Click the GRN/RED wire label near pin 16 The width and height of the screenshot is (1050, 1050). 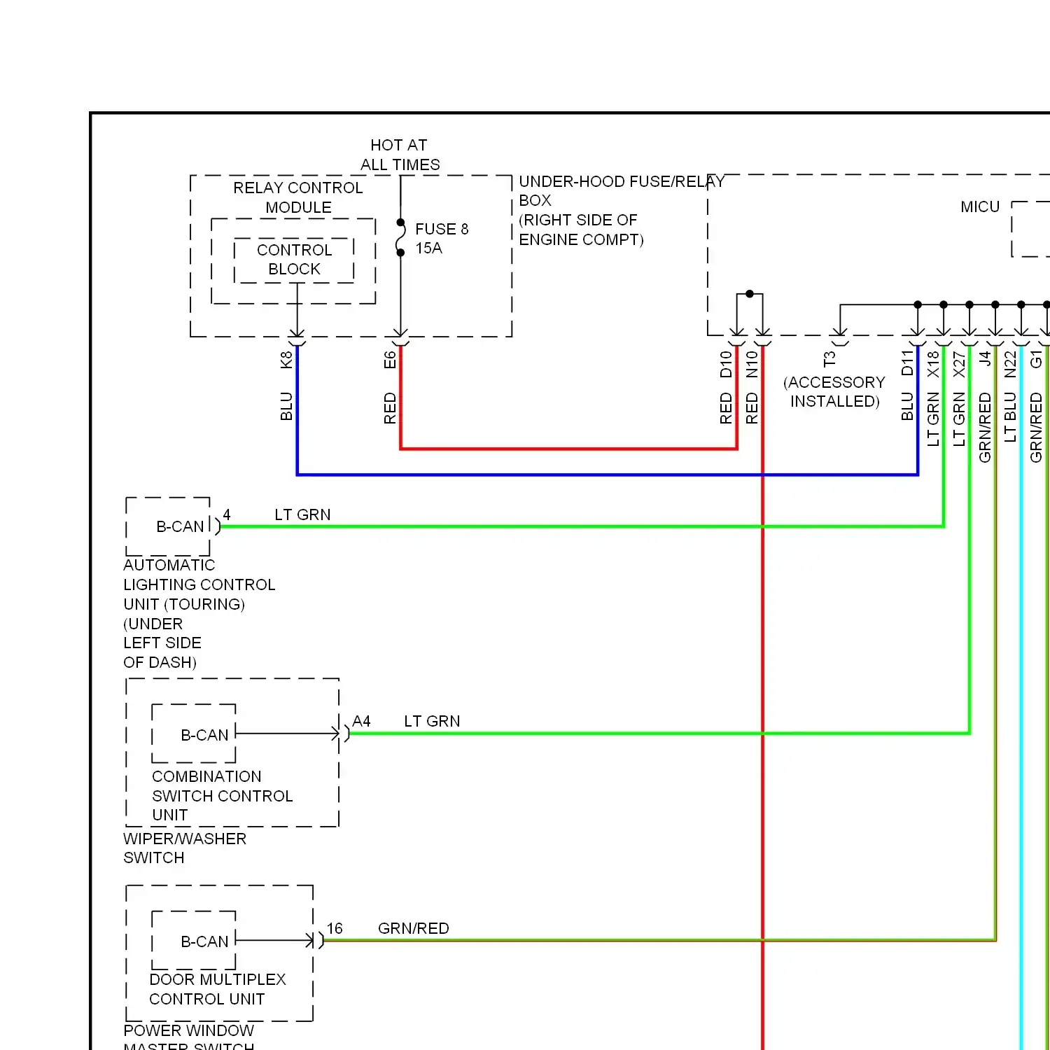pyautogui.click(x=413, y=928)
